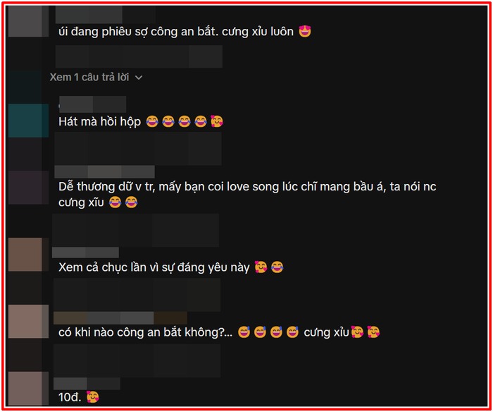Open avatar of "Hát mà hồi hộp" commenter
Screen dimensions: 493x412
[x=28, y=121]
